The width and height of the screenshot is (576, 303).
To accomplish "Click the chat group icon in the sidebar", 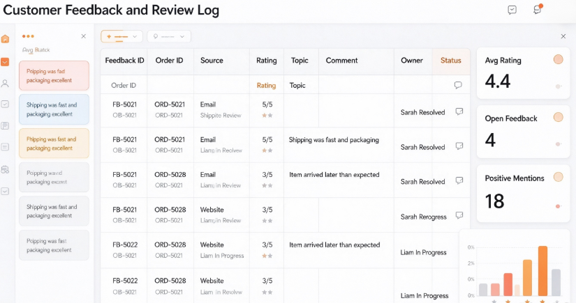I will [x=5, y=170].
